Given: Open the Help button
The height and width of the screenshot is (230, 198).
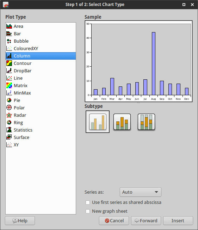Looking at the screenshot, I should coord(20,220).
